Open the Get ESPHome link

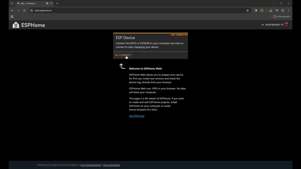pyautogui.click(x=136, y=116)
